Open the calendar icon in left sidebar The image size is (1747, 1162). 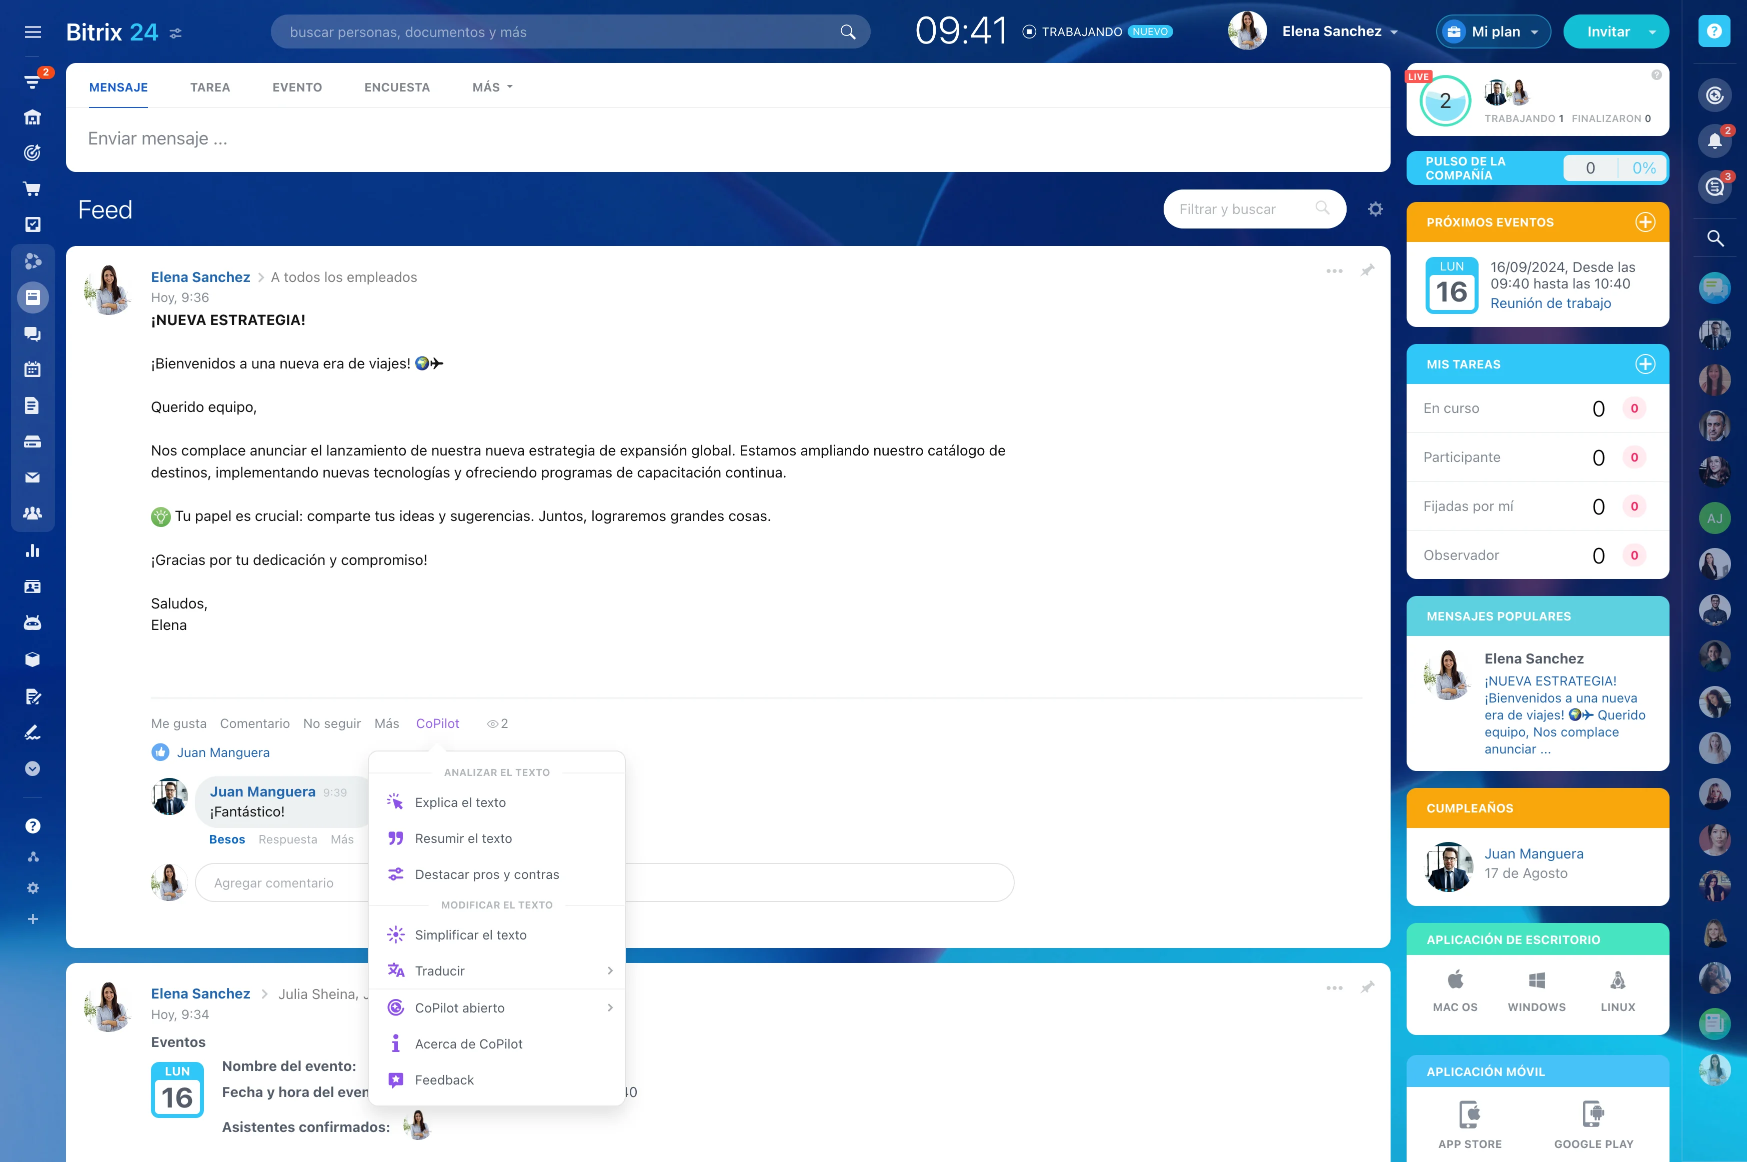click(32, 369)
